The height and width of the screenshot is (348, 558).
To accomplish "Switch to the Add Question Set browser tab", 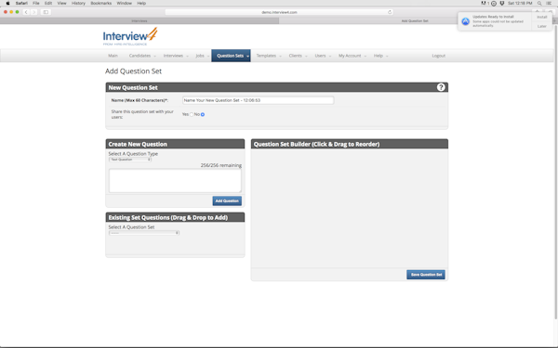I will (x=415, y=21).
